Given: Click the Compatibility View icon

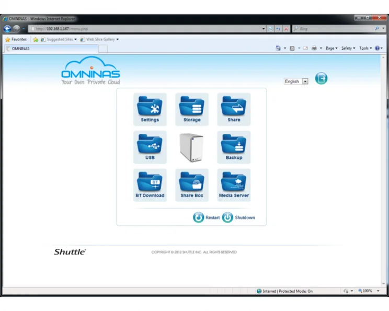Looking at the screenshot, I should click(270, 29).
